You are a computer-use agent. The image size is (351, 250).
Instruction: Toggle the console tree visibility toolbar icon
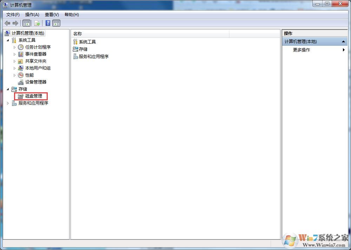click(27, 23)
